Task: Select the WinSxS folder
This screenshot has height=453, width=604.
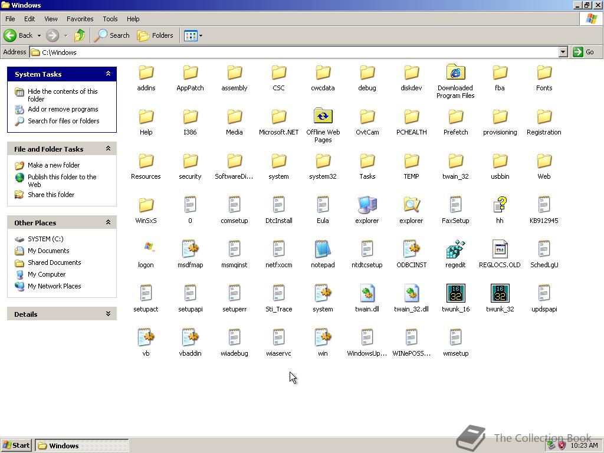Action: pos(146,205)
